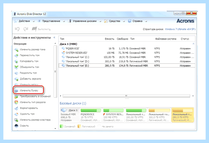Select the 'Локальный том' (D:) row
209x143 pixels.
(127, 61)
